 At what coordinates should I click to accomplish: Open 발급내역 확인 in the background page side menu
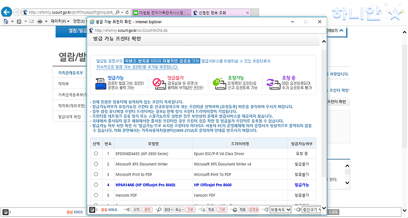[69, 117]
